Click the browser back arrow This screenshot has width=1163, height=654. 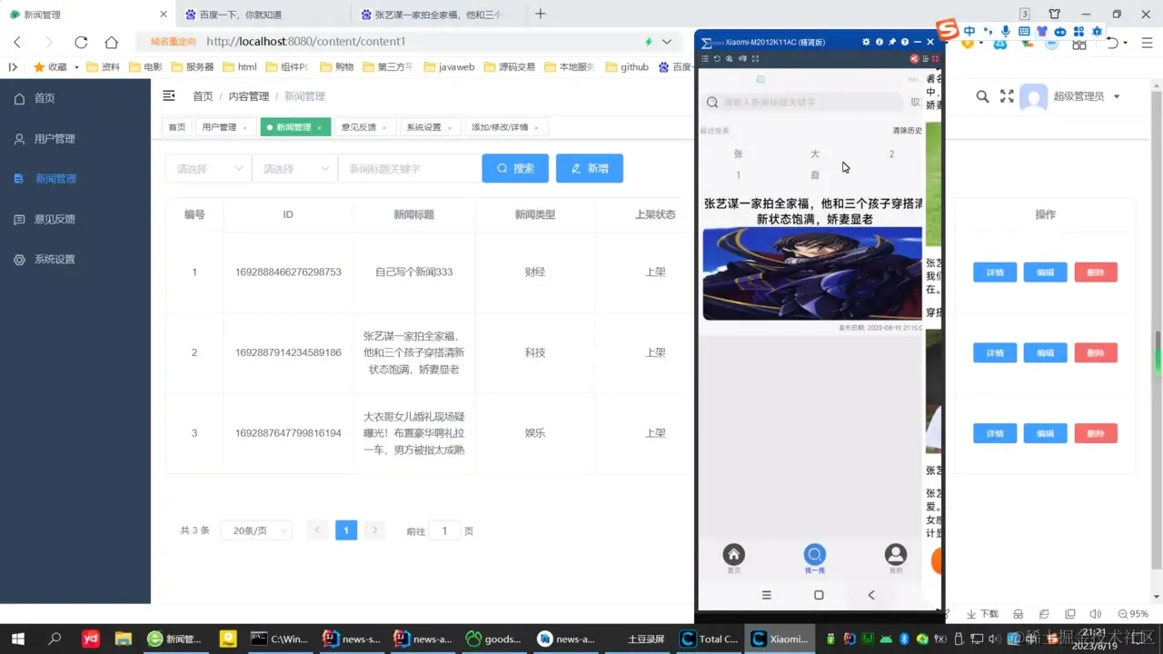tap(17, 42)
